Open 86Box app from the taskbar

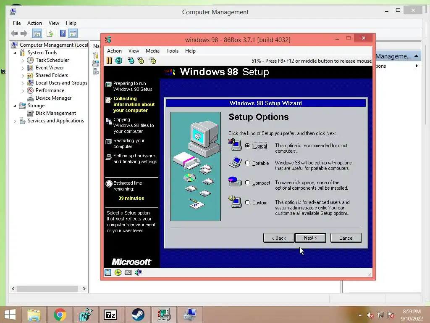pos(164,315)
